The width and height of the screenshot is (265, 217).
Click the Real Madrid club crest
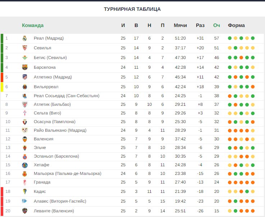coord(25,38)
